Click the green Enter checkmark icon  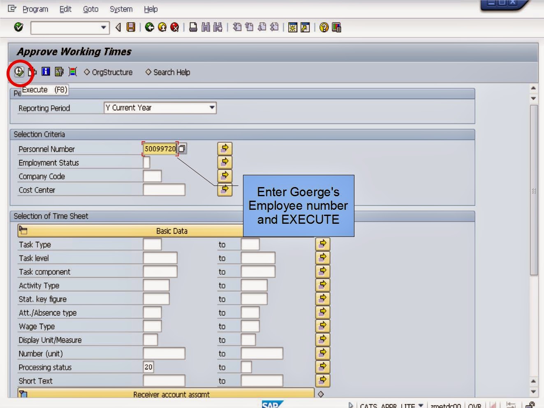[x=19, y=27]
